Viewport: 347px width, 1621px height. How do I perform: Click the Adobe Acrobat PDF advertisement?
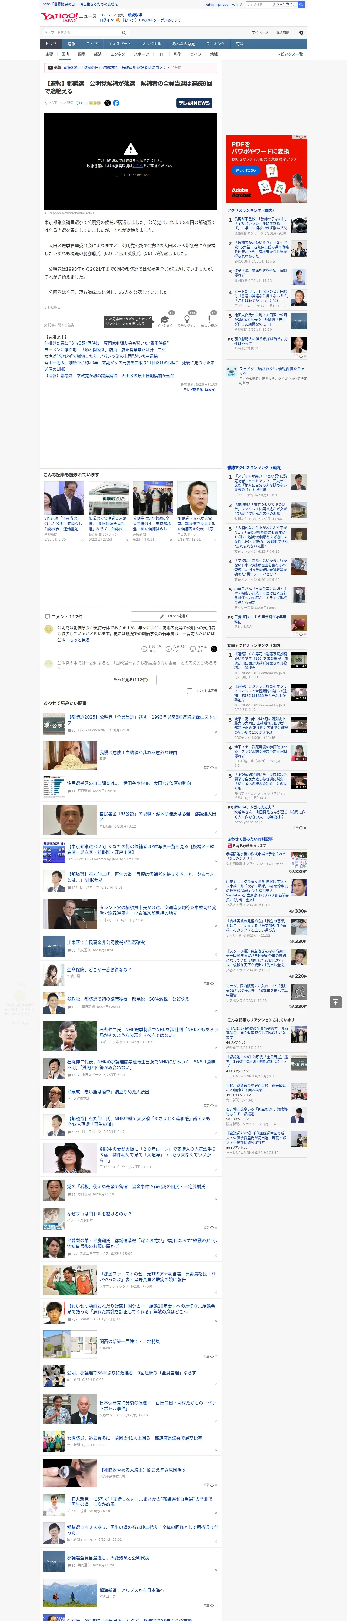266,169
